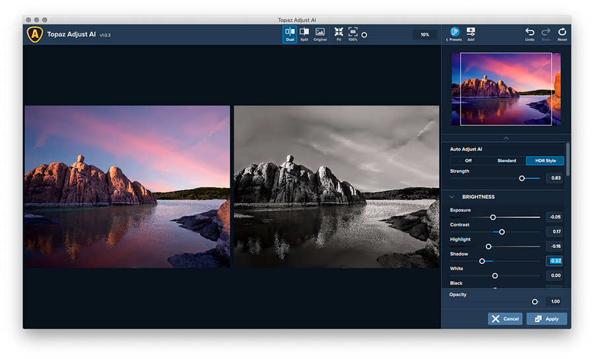Screen dimensions: 594x359
Task: Enable HDR Style mode
Action: click(544, 160)
